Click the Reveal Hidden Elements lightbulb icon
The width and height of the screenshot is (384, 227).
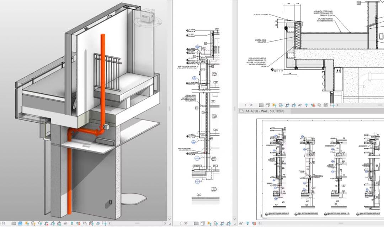click(x=72, y=224)
